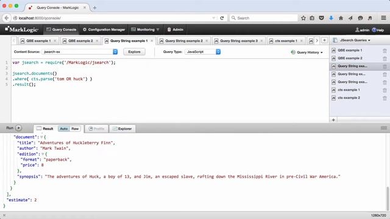Viewport: 390px width, 219px height.
Task: Click the admin user link
Action: 362,30
